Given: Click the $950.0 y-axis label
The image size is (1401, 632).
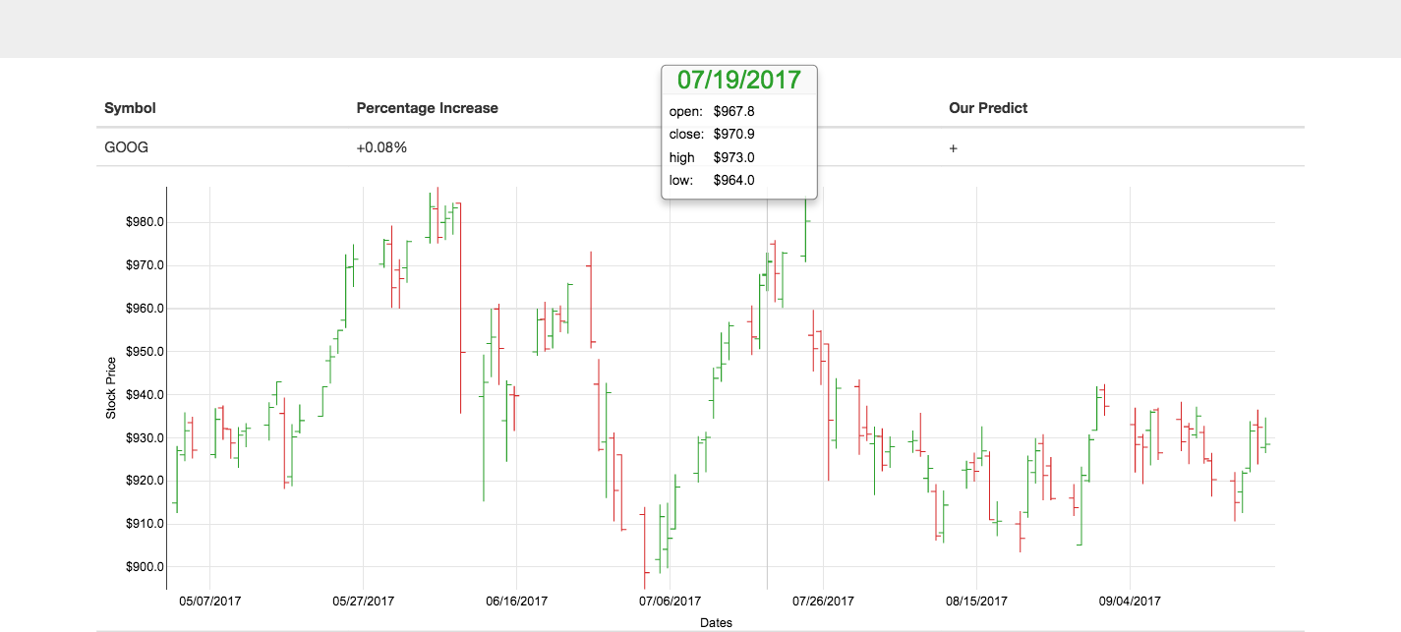Looking at the screenshot, I should click(x=145, y=352).
